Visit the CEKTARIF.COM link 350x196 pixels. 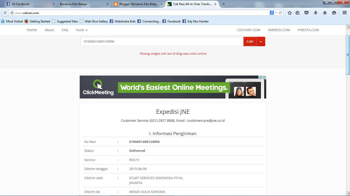249,30
